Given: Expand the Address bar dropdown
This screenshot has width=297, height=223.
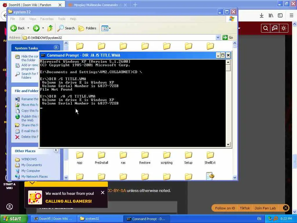Looking at the screenshot, I should [218, 37].
